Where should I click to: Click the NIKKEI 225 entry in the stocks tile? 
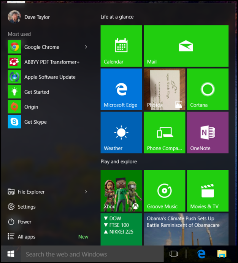pos(119,232)
